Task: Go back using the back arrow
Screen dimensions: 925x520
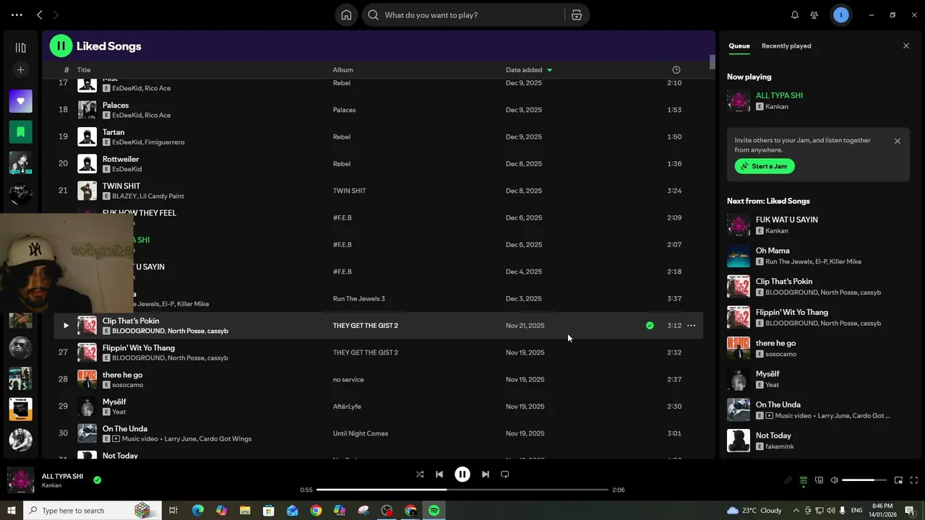Action: click(x=40, y=14)
